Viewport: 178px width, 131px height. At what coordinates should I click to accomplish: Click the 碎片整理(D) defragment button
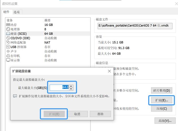pyautogui.click(x=162, y=90)
